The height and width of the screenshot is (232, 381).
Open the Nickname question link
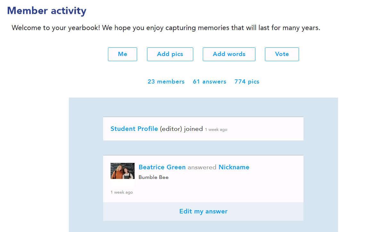pos(234,167)
